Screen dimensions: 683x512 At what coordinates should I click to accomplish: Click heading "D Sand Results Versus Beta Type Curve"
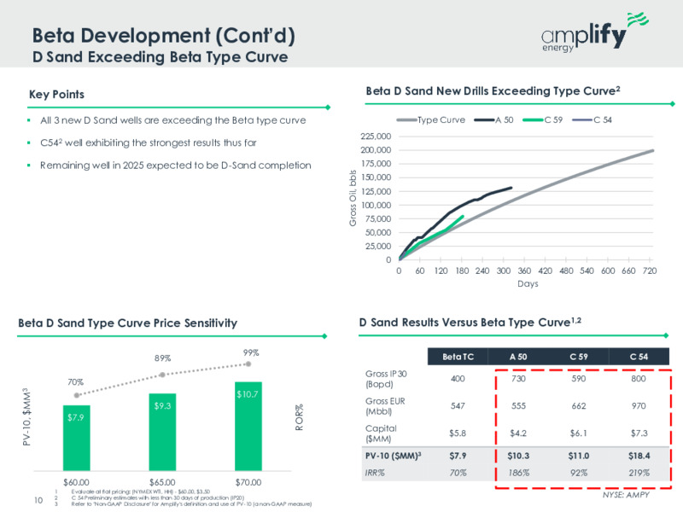470,323
